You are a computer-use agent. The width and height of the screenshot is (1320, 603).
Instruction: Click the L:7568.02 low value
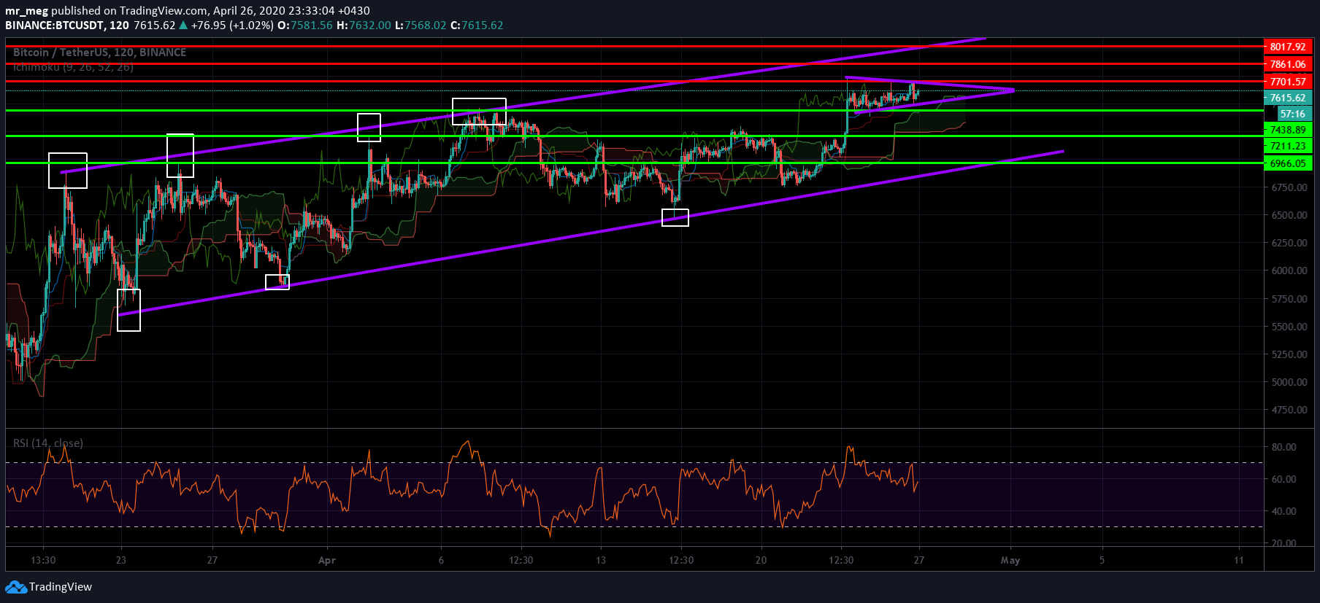point(421,26)
